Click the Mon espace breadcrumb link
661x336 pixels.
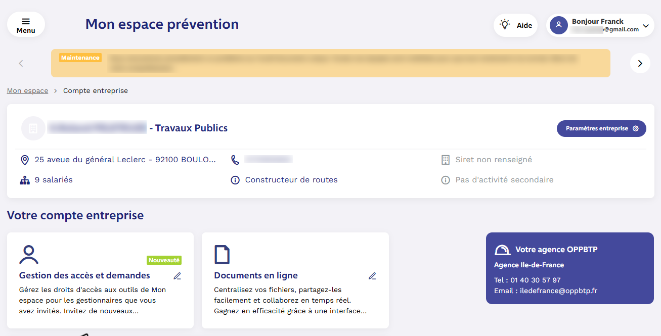tap(27, 91)
